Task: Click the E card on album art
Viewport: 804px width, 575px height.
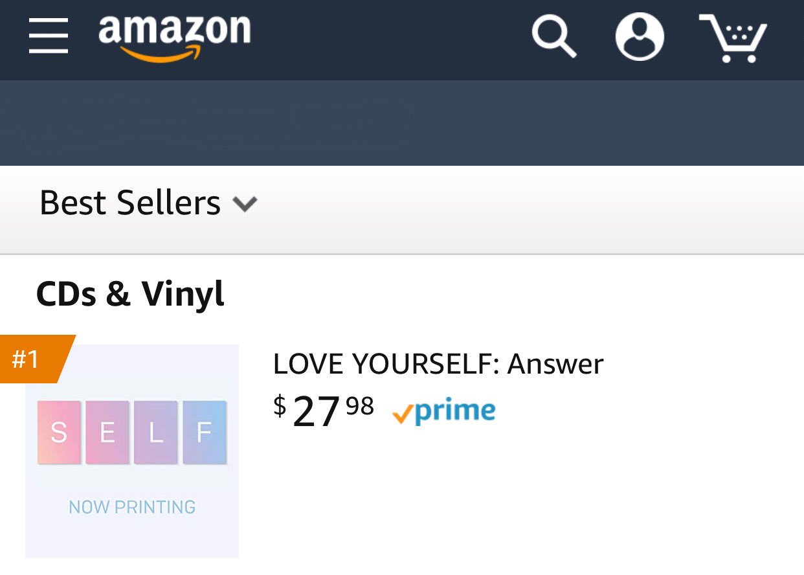Action: pyautogui.click(x=107, y=433)
